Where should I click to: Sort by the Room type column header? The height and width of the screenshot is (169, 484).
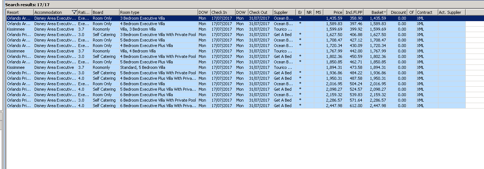158,12
